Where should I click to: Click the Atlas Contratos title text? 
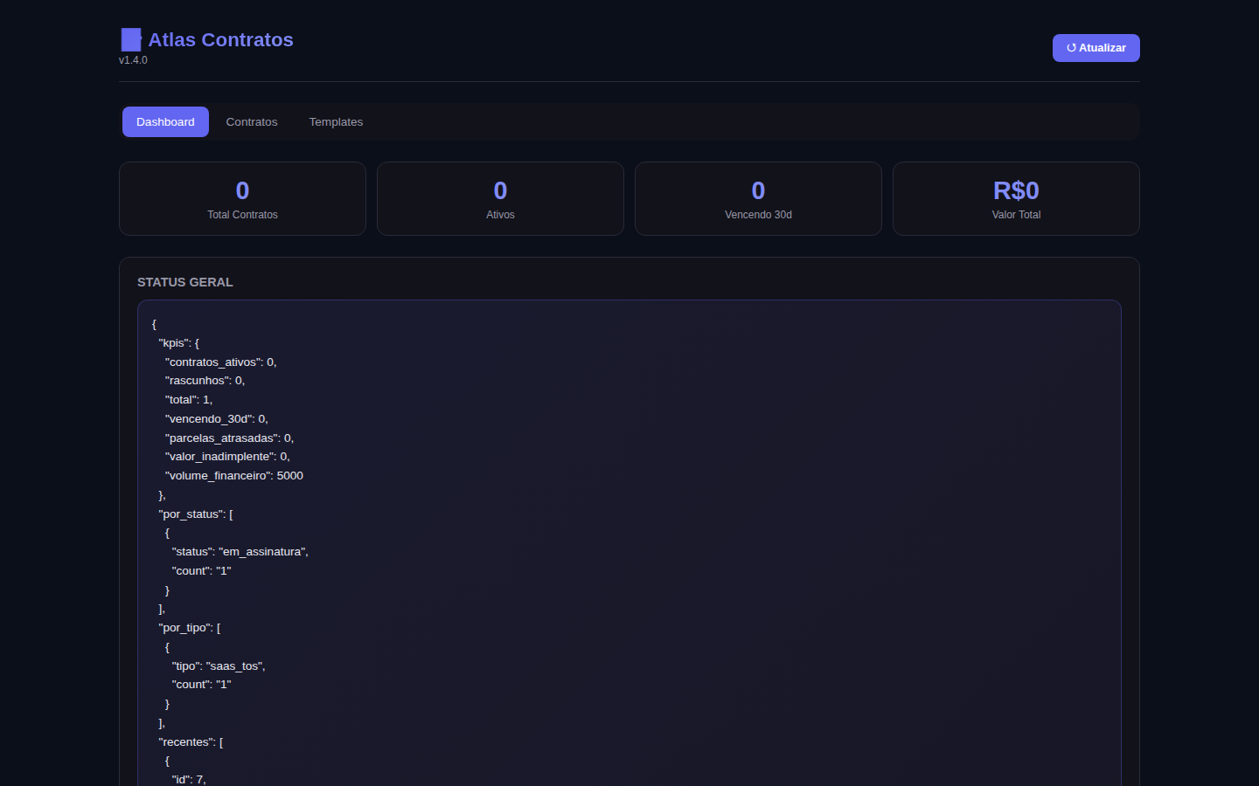(x=220, y=40)
